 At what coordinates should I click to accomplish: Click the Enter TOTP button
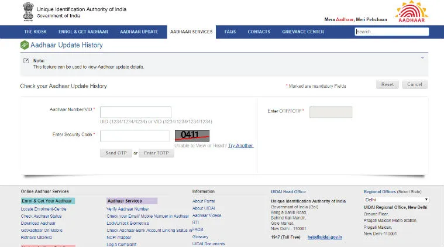[x=156, y=153]
